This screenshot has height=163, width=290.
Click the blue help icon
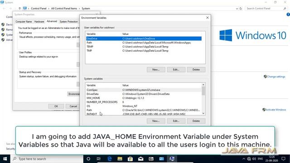(288, 14)
